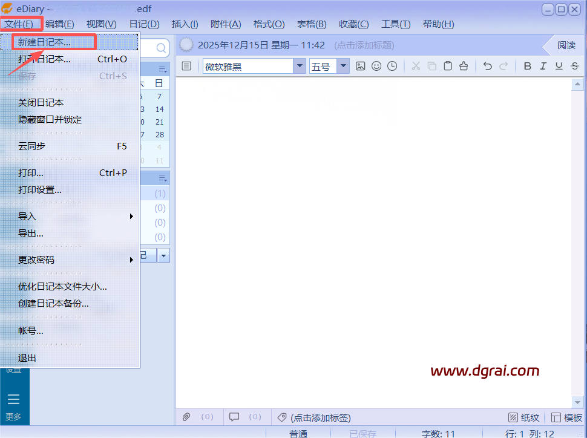Toggle bold formatting
This screenshot has width=587, height=438.
pos(527,67)
